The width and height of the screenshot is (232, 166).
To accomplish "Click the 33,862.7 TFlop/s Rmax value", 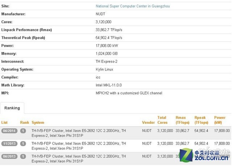I will 109,30.
